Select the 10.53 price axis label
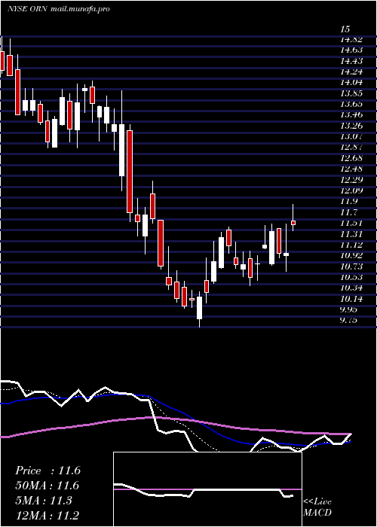 click(x=351, y=277)
